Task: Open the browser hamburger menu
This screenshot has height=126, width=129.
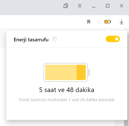Action: point(80,6)
